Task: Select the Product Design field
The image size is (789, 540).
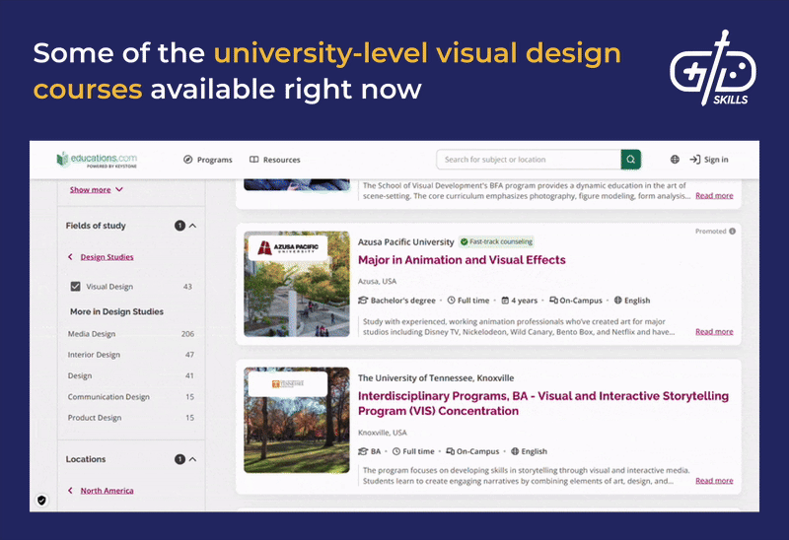Action: (x=131, y=418)
